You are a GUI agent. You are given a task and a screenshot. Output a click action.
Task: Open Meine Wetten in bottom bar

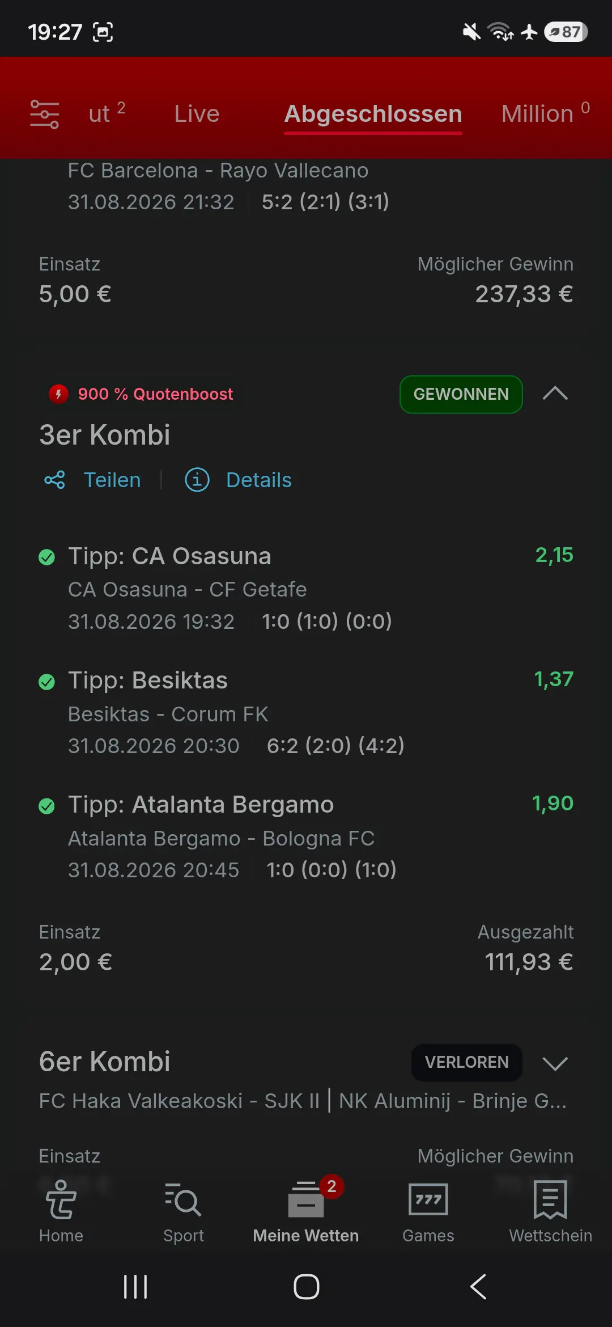(306, 1211)
